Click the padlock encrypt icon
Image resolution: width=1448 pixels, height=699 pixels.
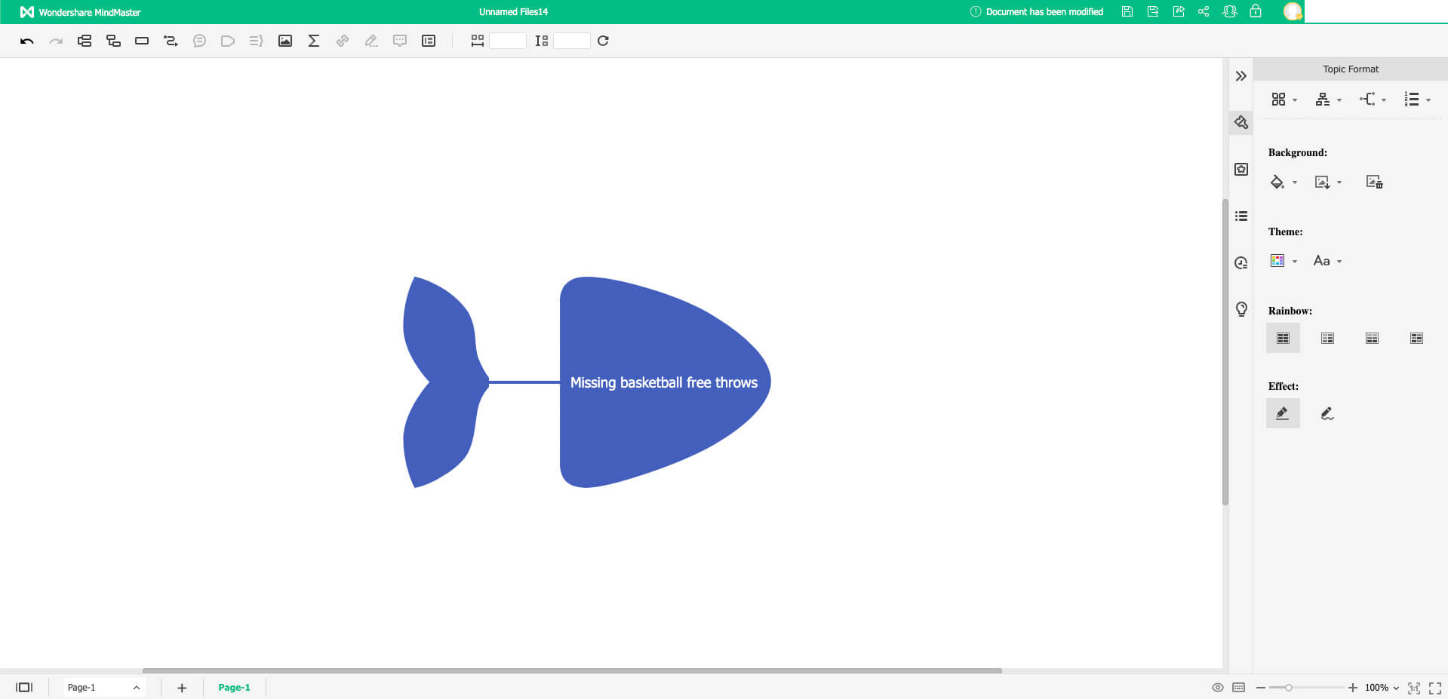[x=1256, y=11]
